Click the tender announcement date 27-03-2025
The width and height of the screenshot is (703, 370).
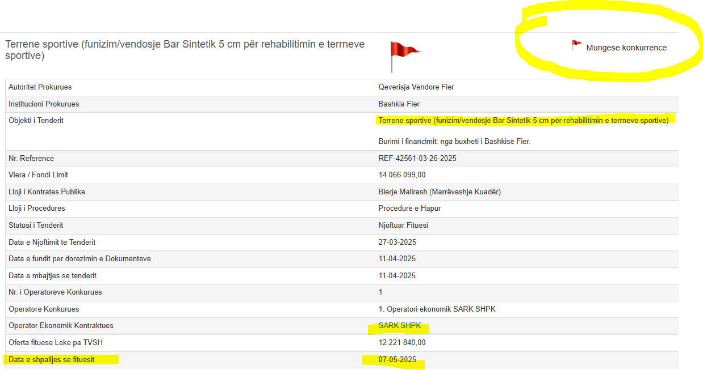click(397, 243)
